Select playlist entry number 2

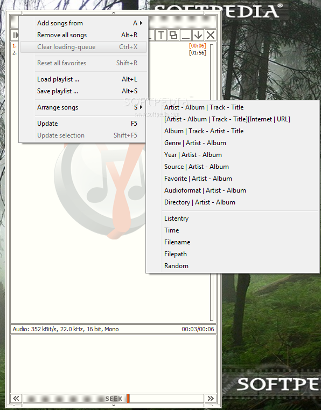point(15,52)
